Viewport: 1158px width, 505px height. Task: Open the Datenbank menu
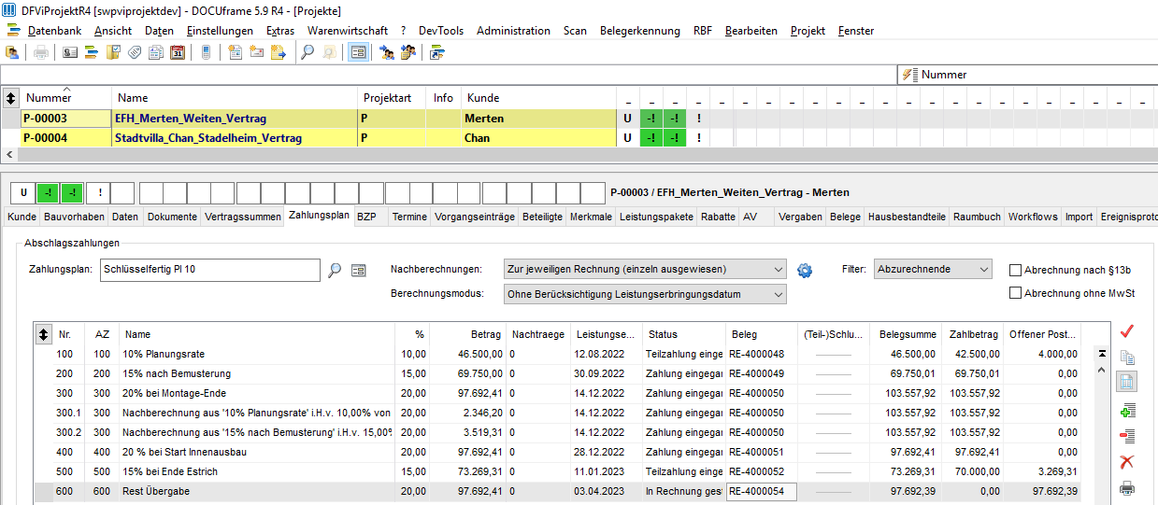pos(54,31)
